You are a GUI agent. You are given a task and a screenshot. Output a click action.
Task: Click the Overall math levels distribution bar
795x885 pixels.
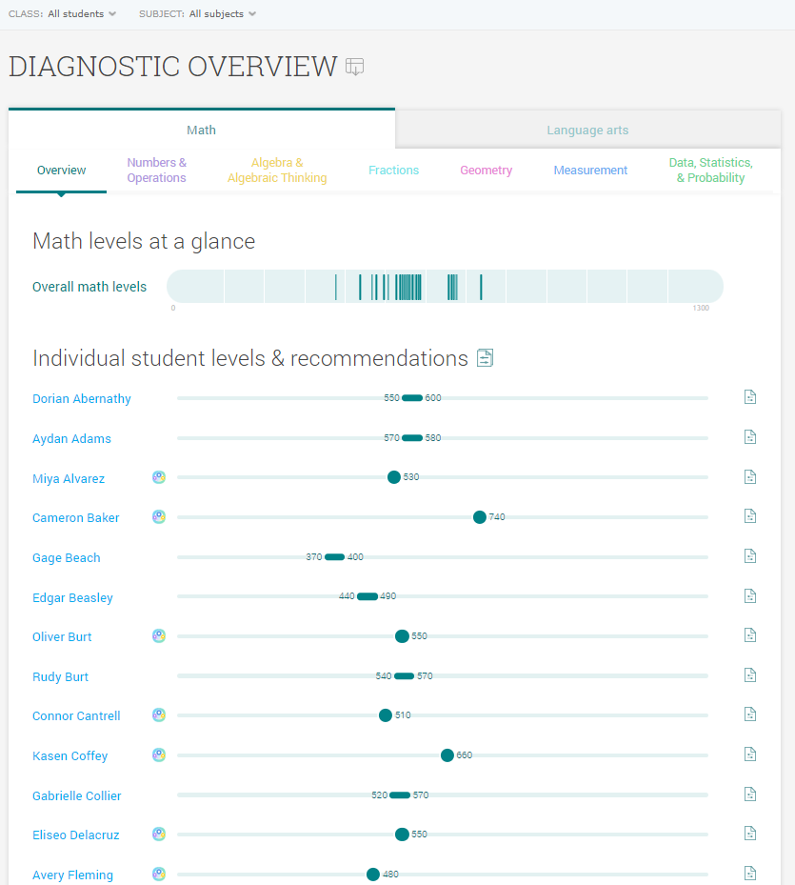tap(445, 286)
